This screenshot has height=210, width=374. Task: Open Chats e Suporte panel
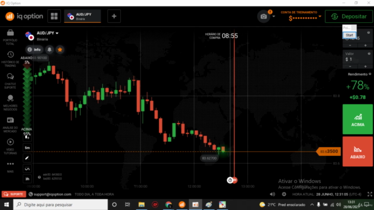point(10,81)
